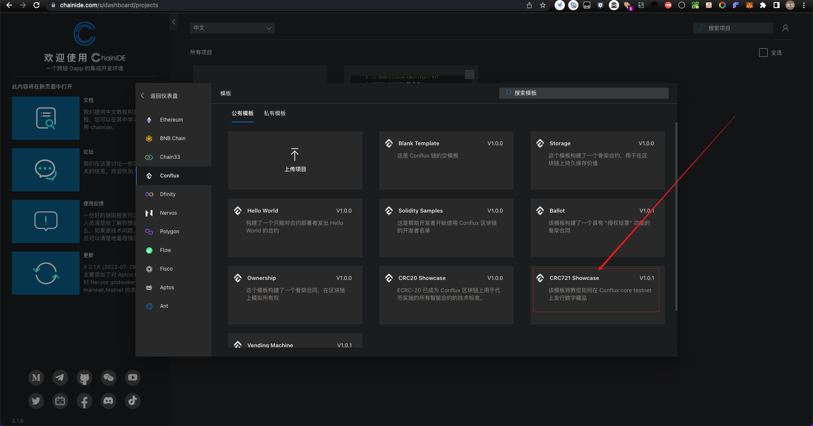Open the browser extensions puzzle icon
Image resolution: width=813 pixels, height=426 pixels.
click(x=763, y=5)
